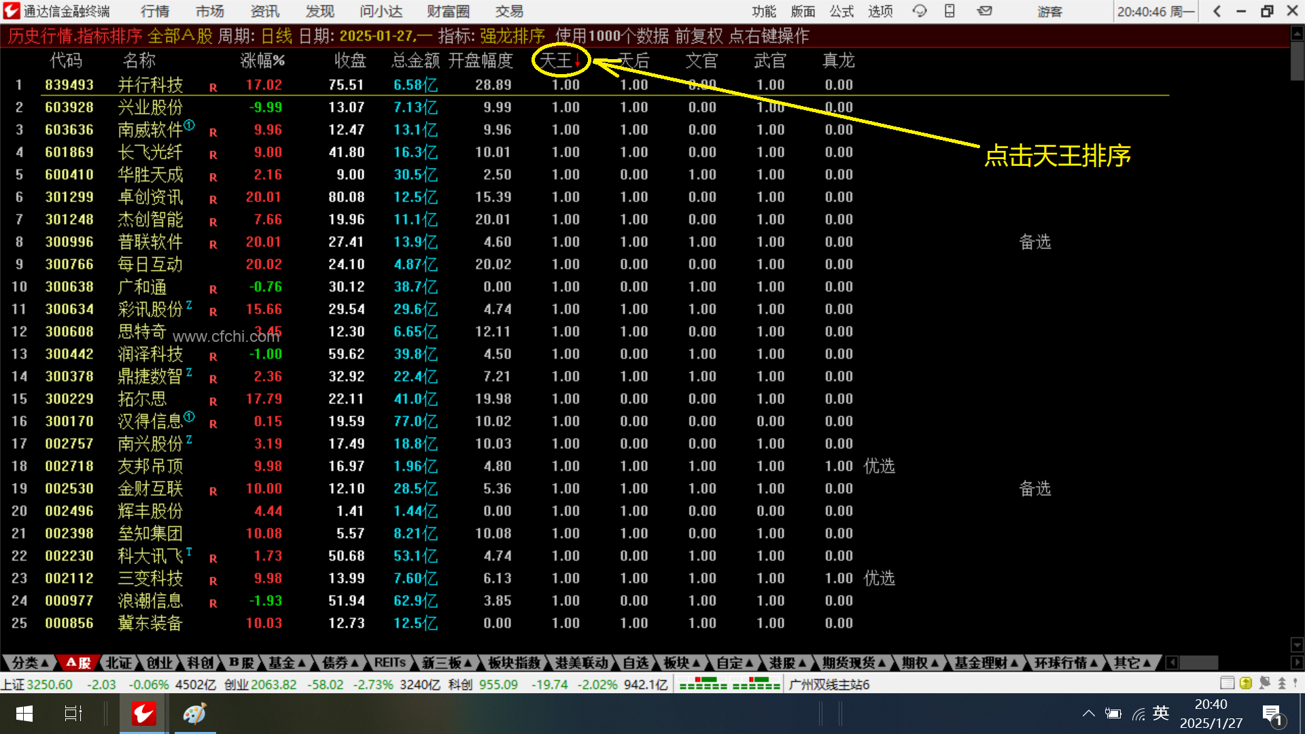The width and height of the screenshot is (1305, 734).
Task: Click the vertical scrollbar down arrow
Action: point(1296,644)
